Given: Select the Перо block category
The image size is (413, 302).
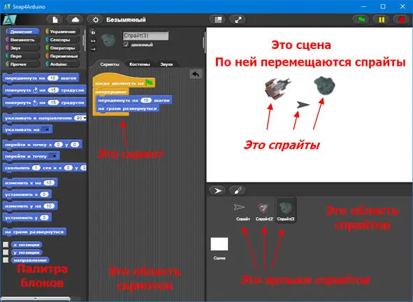Looking at the screenshot, I should (x=22, y=56).
